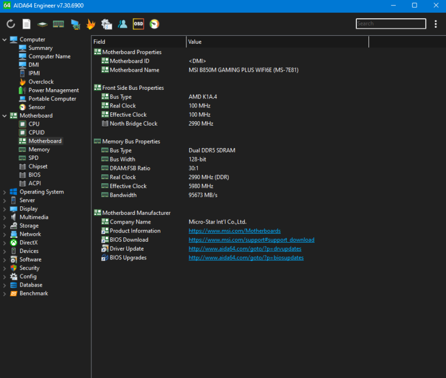Open the MSI support download link
Image resolution: width=446 pixels, height=378 pixels.
(x=252, y=240)
